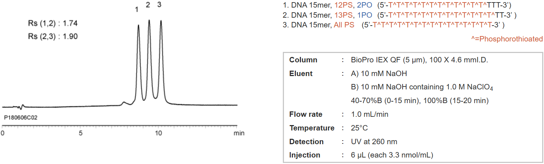Click the 10 tick on time axis

pos(158,133)
